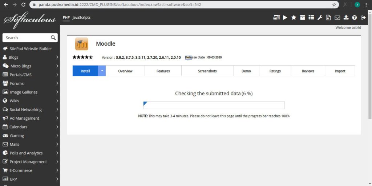This screenshot has width=372, height=186.
Task: Open the Install dropdown arrow
Action: 102,71
